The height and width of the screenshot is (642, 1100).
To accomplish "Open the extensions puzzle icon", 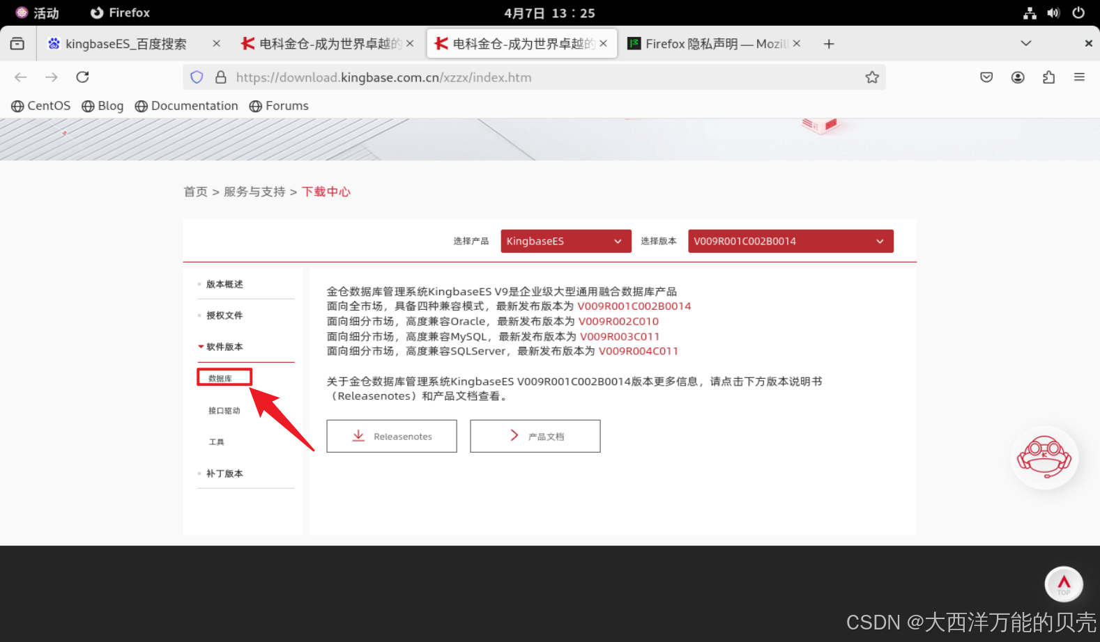I will [x=1048, y=77].
